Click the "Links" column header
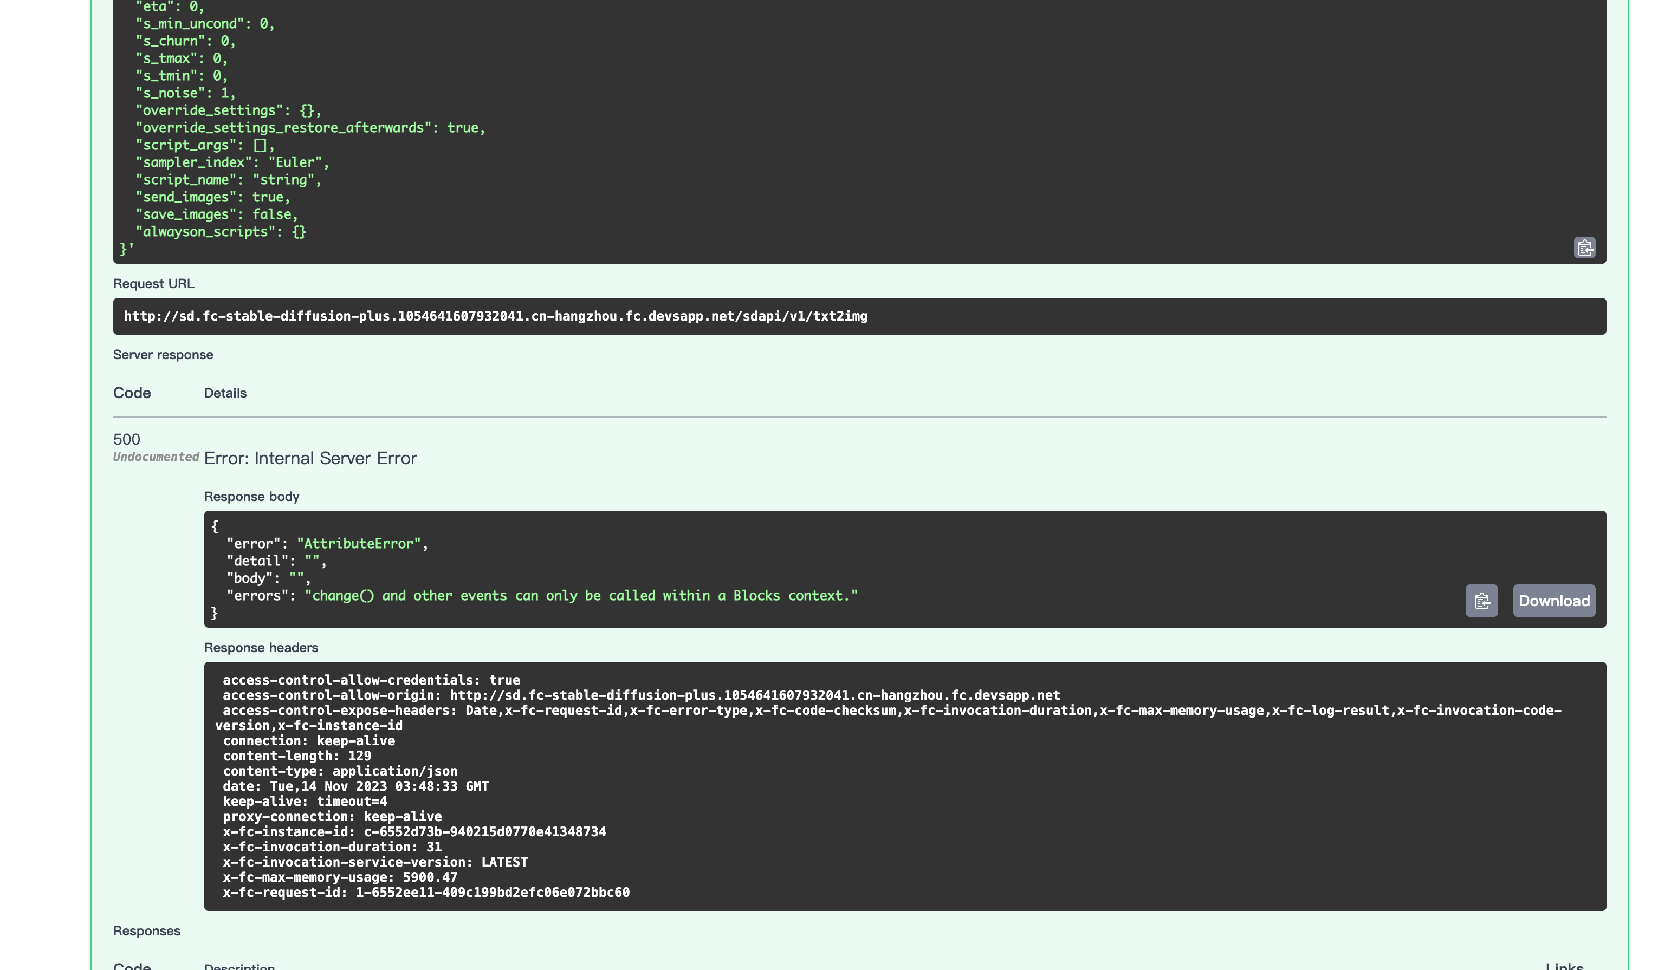Viewport: 1658px width, 970px height. [x=1564, y=966]
